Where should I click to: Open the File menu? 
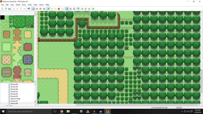[3, 5]
